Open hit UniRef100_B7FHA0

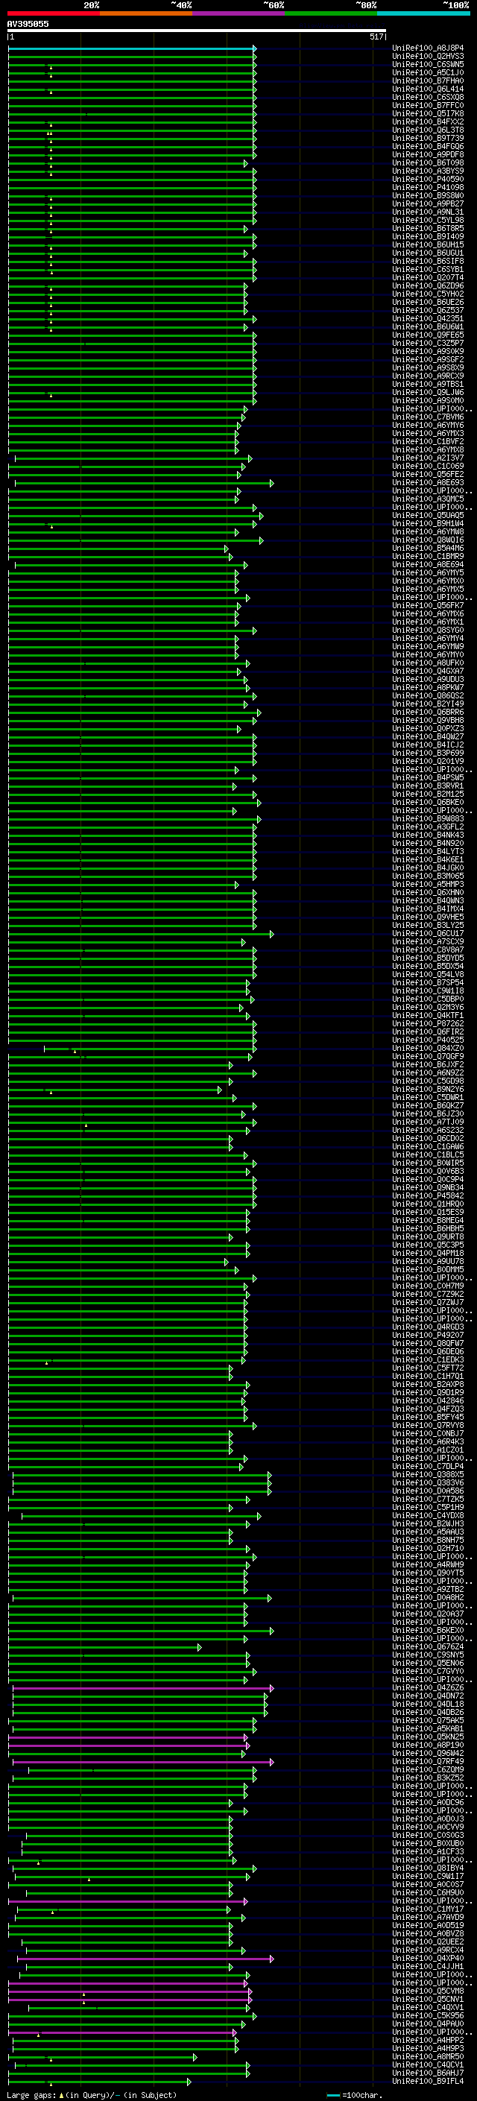click(x=427, y=80)
